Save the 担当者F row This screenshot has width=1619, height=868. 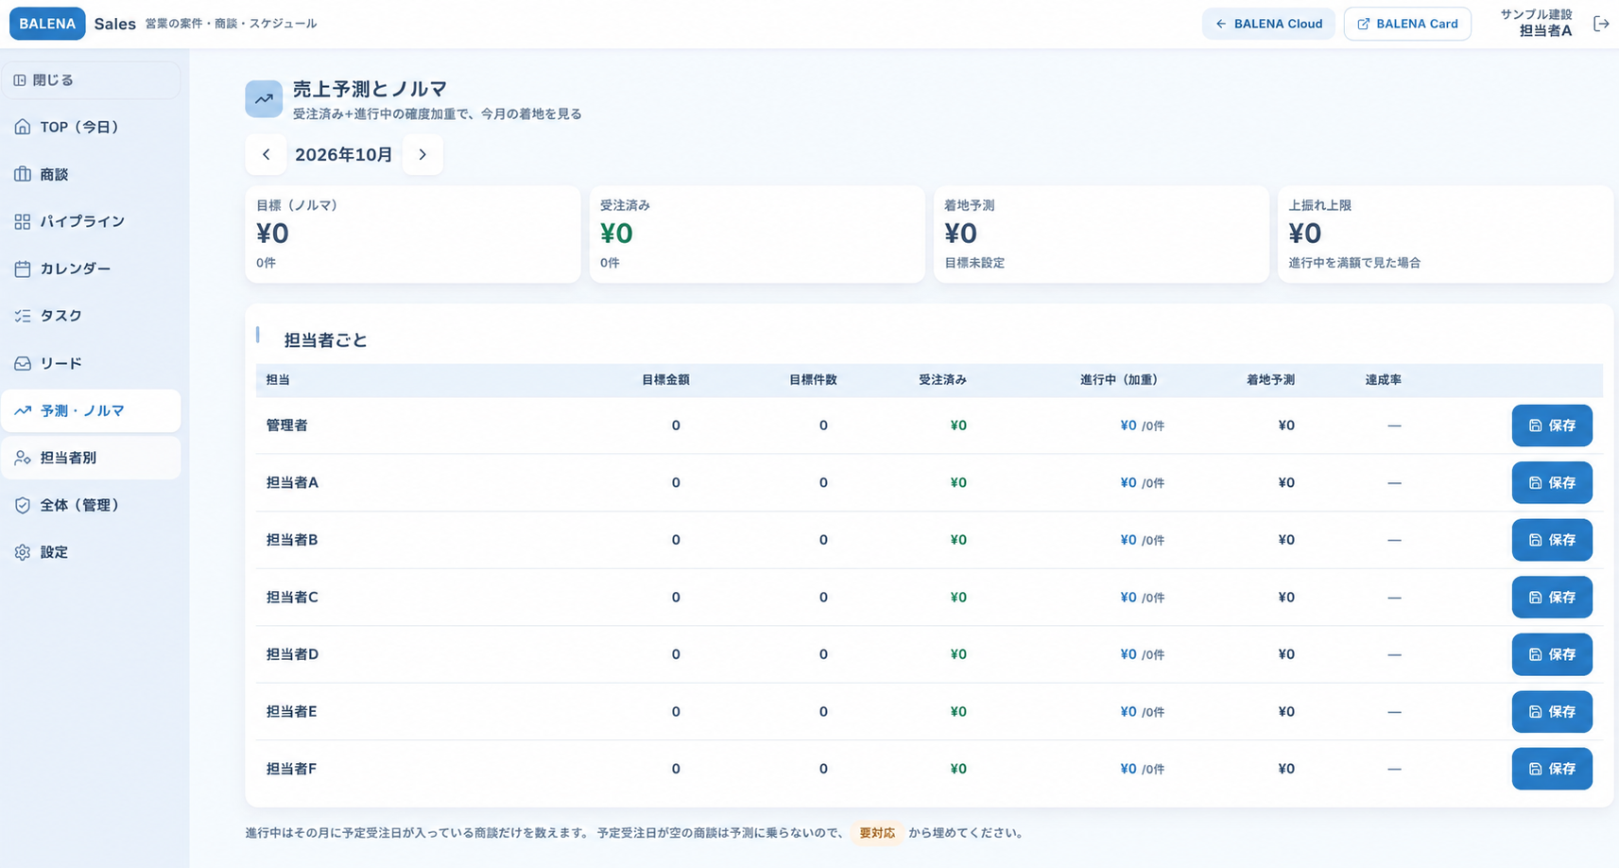pyautogui.click(x=1552, y=769)
